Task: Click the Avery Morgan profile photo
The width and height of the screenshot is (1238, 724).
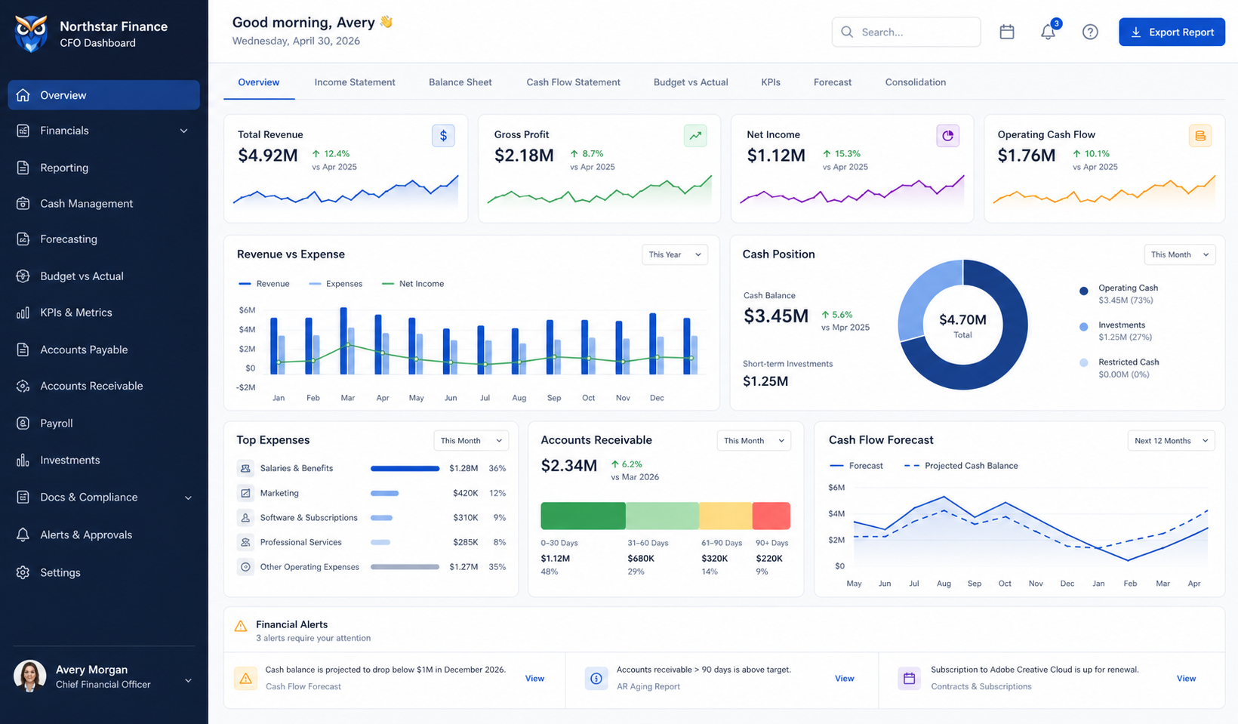Action: [x=30, y=676]
